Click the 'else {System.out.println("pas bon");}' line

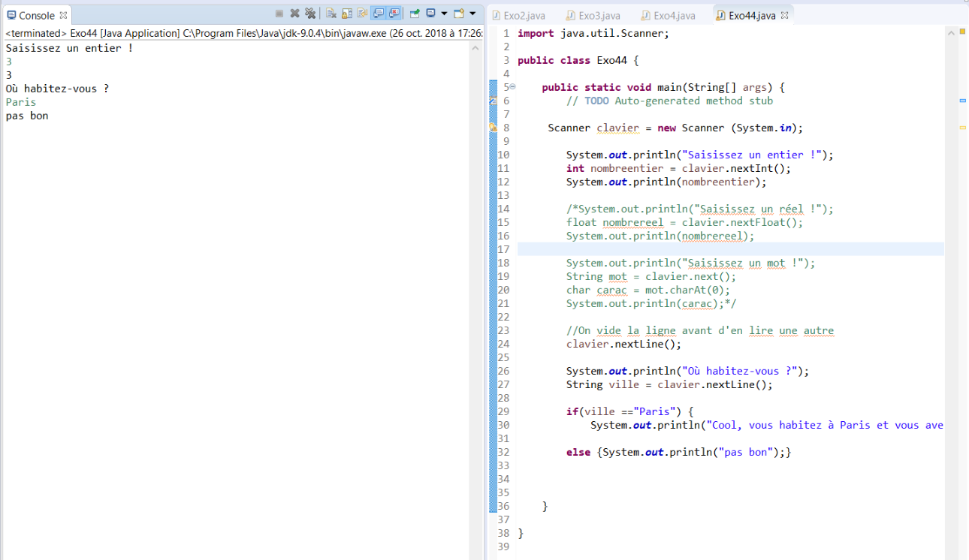(x=679, y=452)
